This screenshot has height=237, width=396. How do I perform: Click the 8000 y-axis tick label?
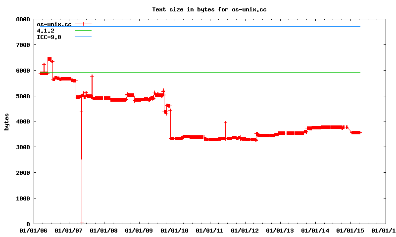coord(23,19)
